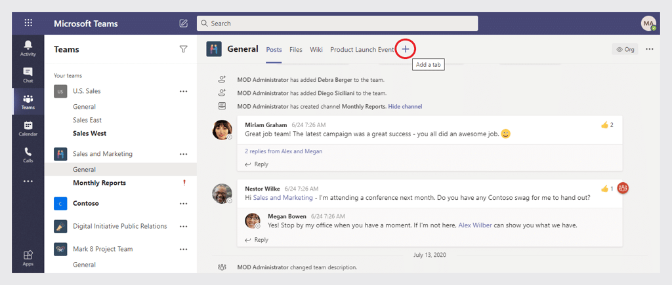Select the Contoso team name
672x285 pixels.
click(86, 203)
